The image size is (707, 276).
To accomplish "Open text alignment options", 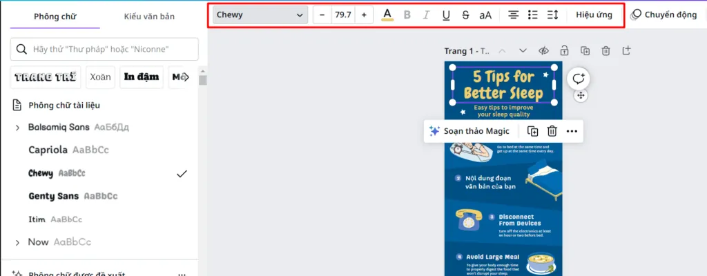I will 513,15.
